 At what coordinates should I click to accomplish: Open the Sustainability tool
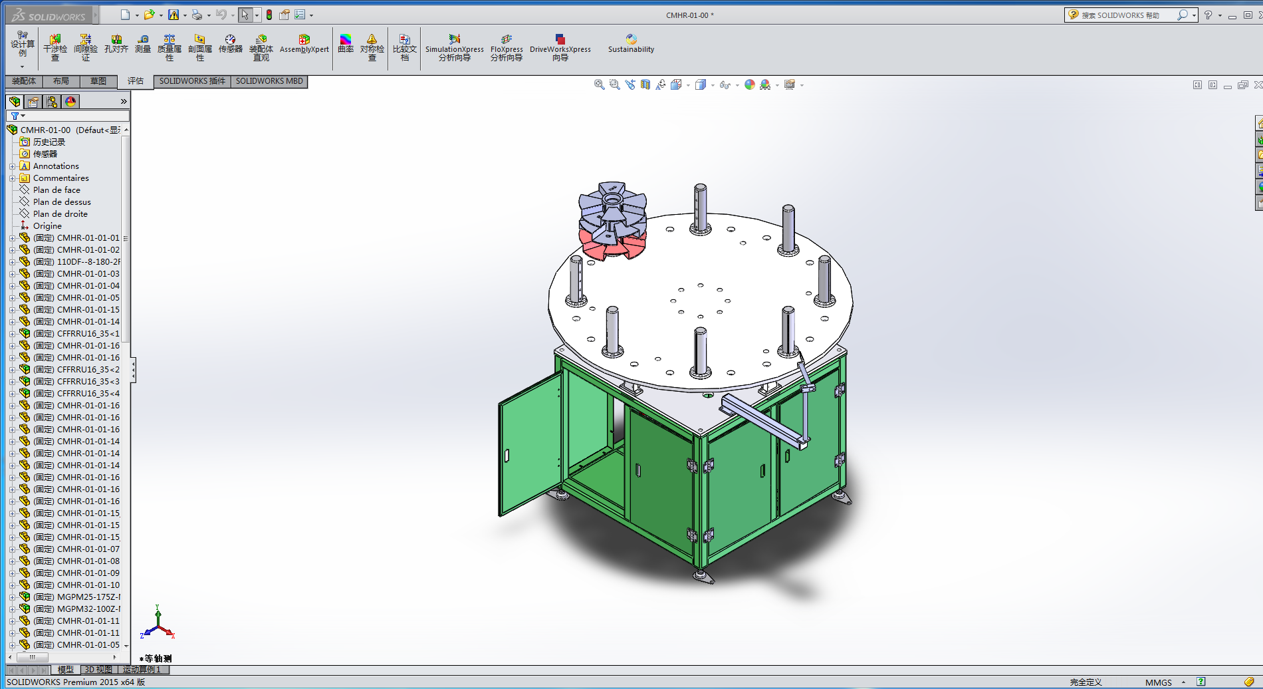click(630, 44)
